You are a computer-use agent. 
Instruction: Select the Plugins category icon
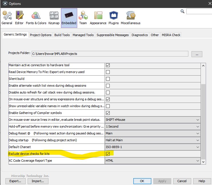tap(114, 18)
